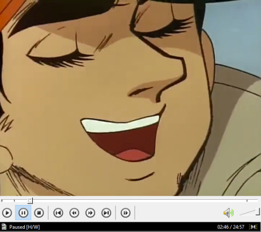
Task: Skip to next file or chapter
Action: [x=106, y=213]
